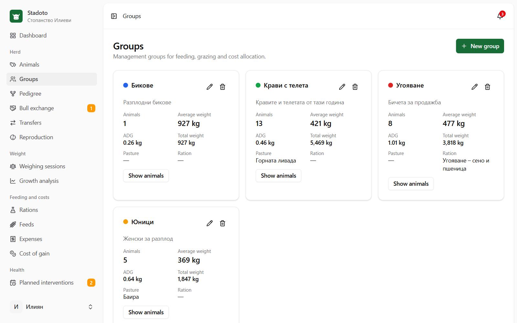
Task: Delete the Крави с телета group
Action: [355, 87]
